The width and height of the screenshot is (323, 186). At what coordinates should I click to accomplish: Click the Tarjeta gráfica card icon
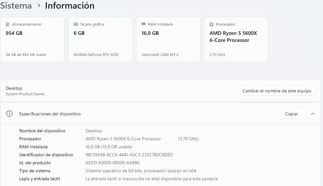point(76,24)
